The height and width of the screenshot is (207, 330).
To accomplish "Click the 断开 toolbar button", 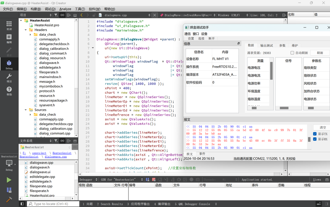I will [211, 38].
